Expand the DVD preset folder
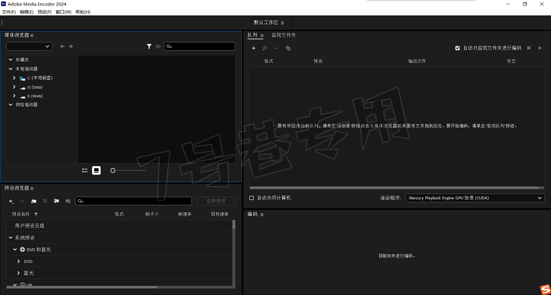The width and height of the screenshot is (551, 295). (x=19, y=261)
